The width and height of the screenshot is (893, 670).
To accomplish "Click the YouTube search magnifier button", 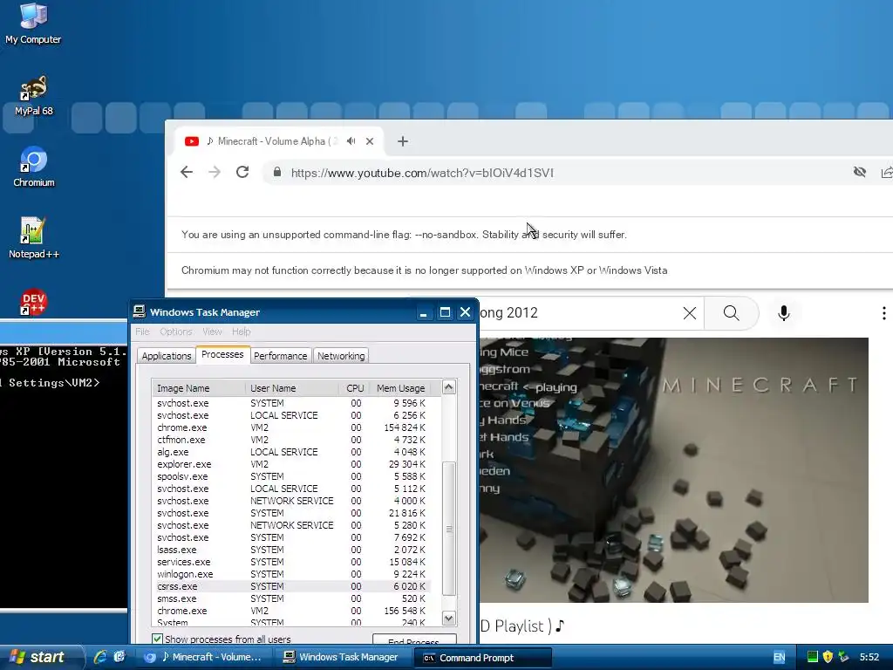I will pyautogui.click(x=732, y=313).
